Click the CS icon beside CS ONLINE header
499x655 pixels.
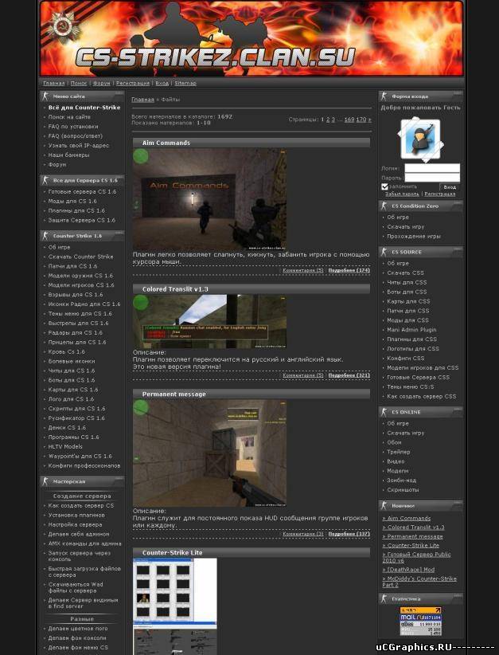coord(384,412)
